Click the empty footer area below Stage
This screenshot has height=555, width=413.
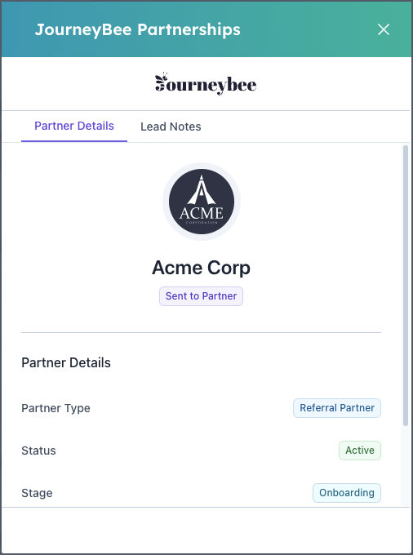(206, 530)
